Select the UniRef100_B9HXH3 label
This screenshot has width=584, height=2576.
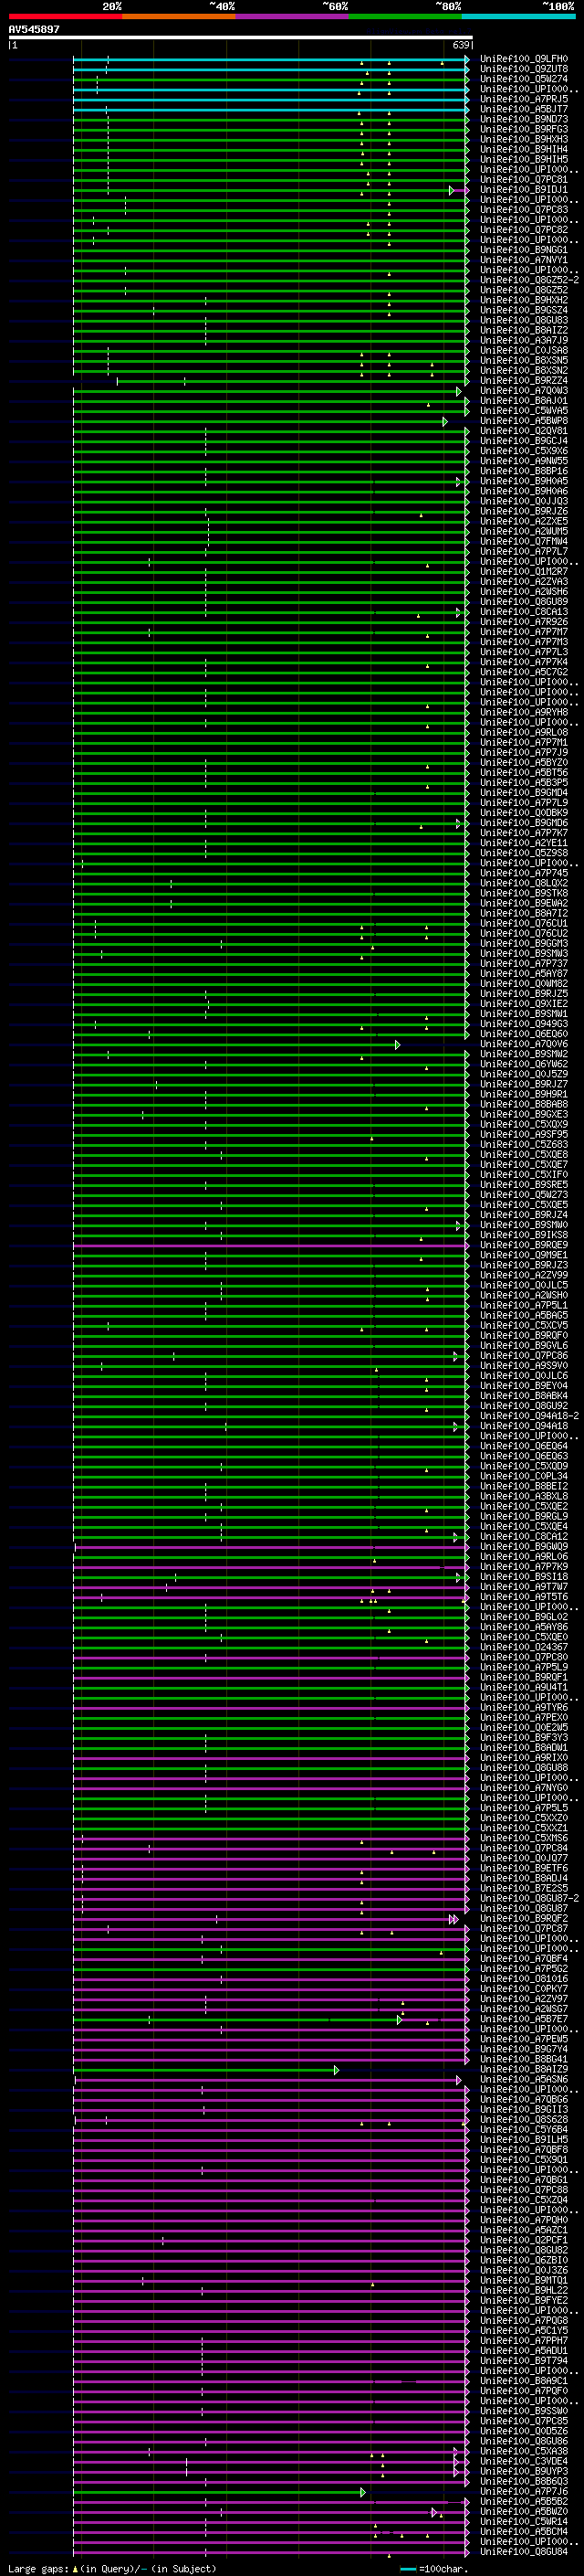coord(524,139)
